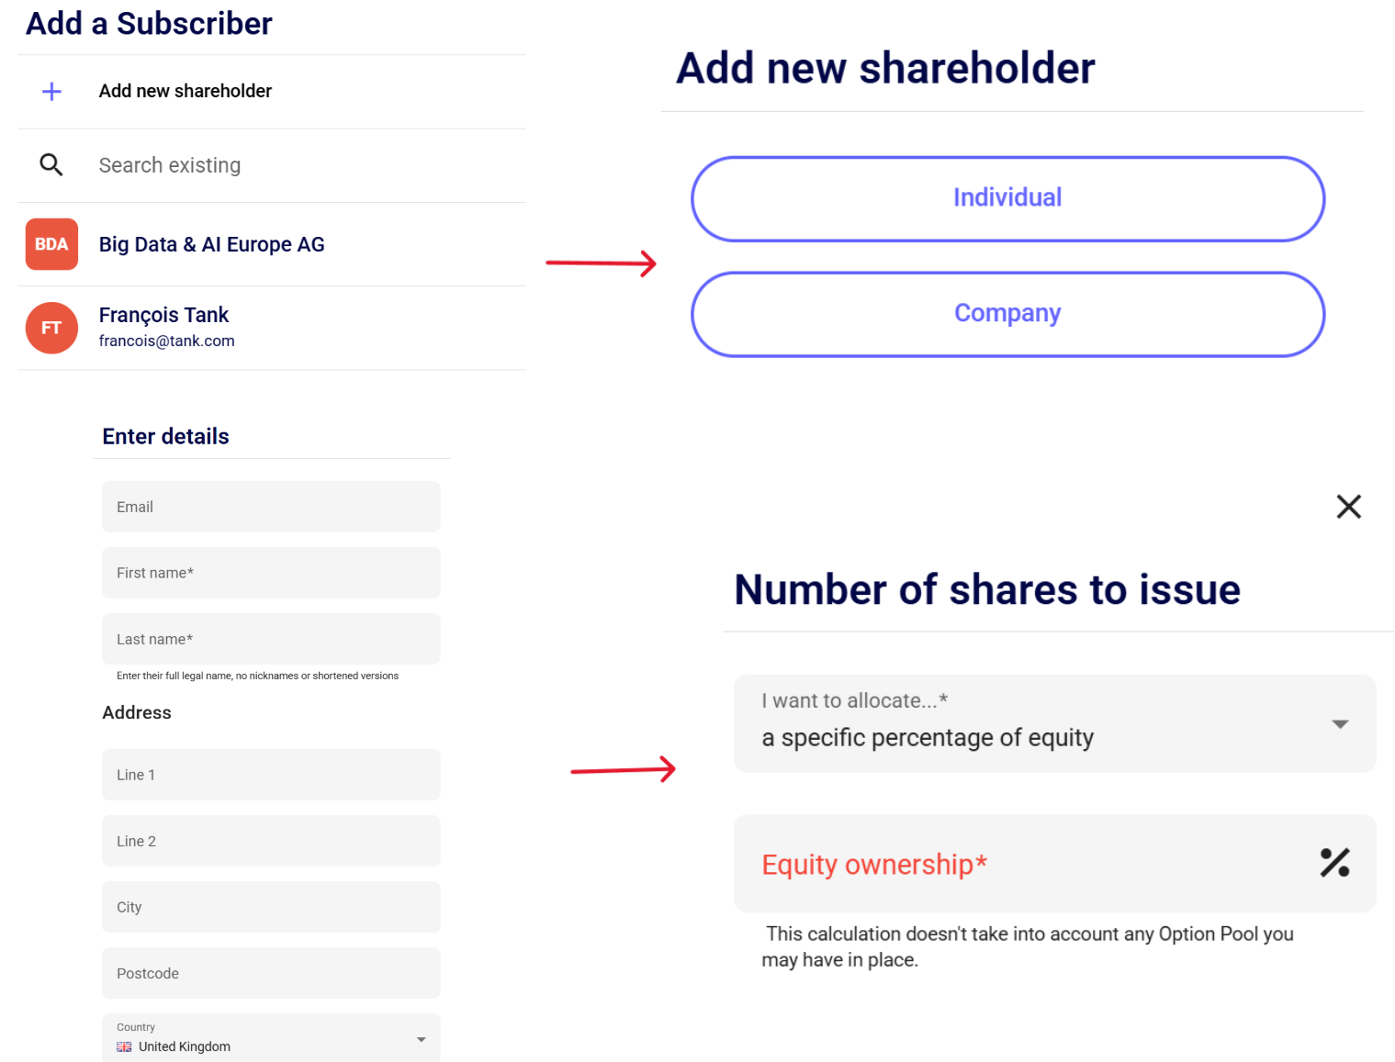This screenshot has width=1395, height=1062.
Task: Click the plus icon beside Add new shareholder
Action: (x=52, y=91)
